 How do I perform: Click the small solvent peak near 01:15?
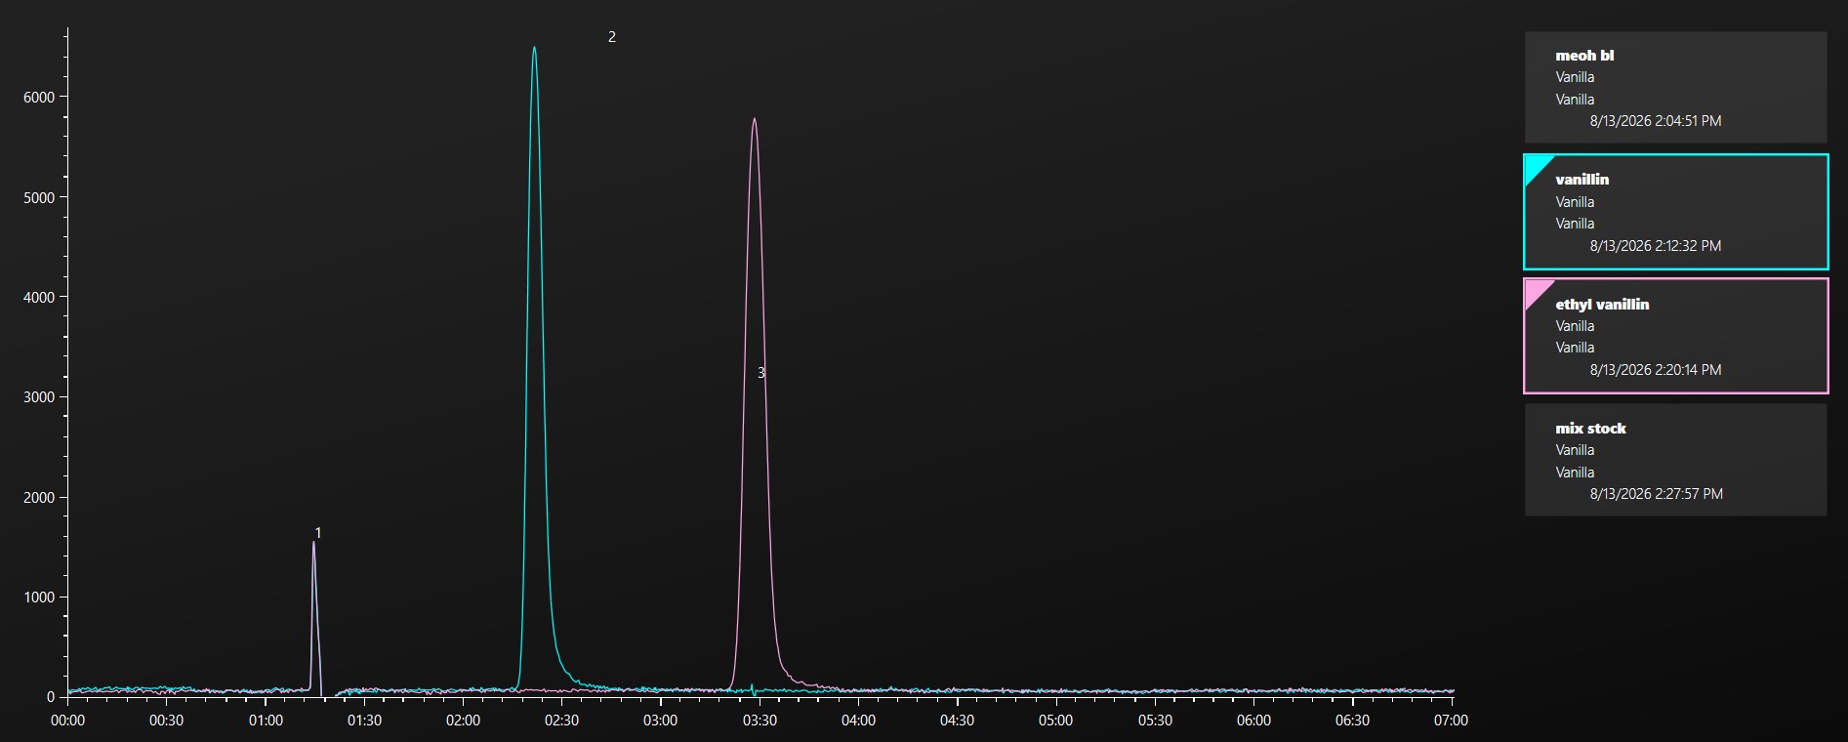(314, 543)
